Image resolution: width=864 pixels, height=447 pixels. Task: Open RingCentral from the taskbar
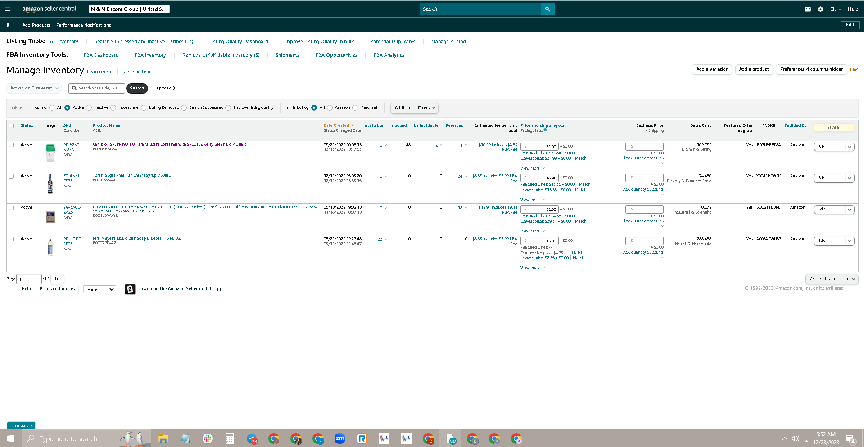click(x=362, y=438)
